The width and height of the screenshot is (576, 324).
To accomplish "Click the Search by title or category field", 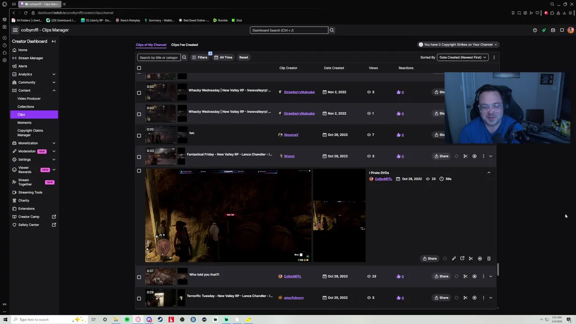I will [159, 58].
